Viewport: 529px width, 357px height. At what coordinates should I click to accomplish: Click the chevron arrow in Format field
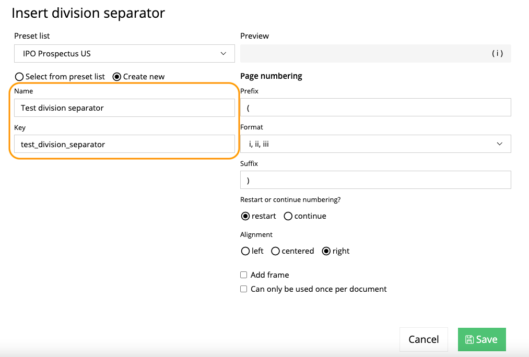[x=500, y=144]
